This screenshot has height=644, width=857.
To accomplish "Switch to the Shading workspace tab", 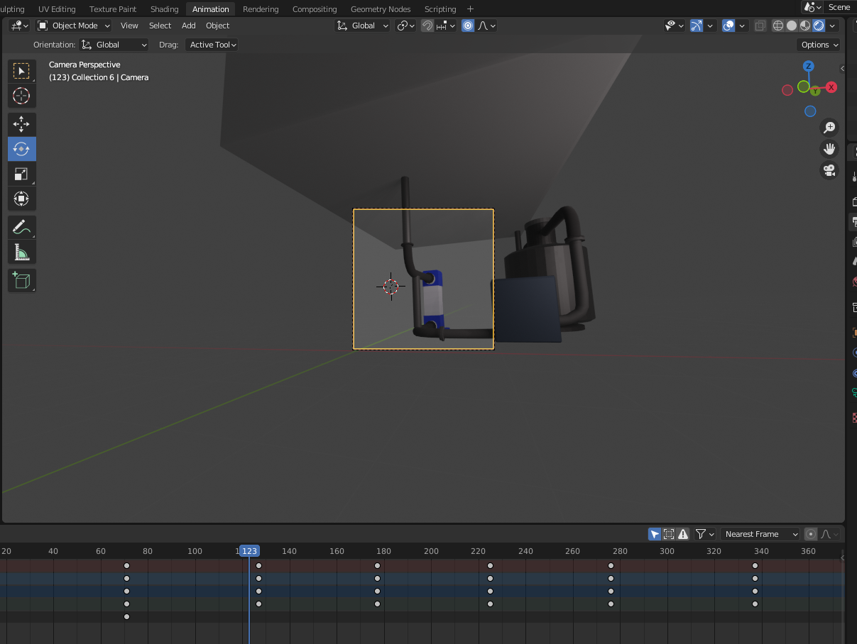I will [x=164, y=9].
